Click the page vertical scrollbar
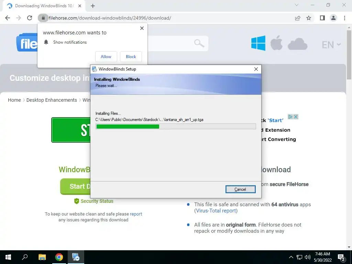The image size is (352, 264). [x=349, y=55]
